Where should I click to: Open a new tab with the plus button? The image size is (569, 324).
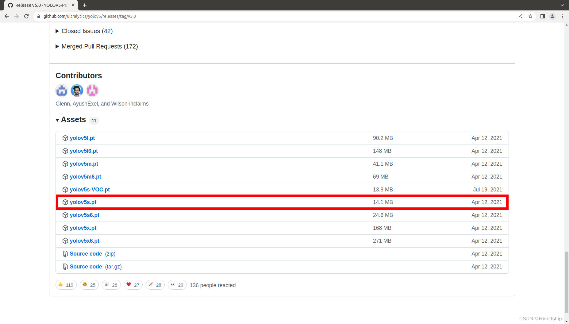85,5
